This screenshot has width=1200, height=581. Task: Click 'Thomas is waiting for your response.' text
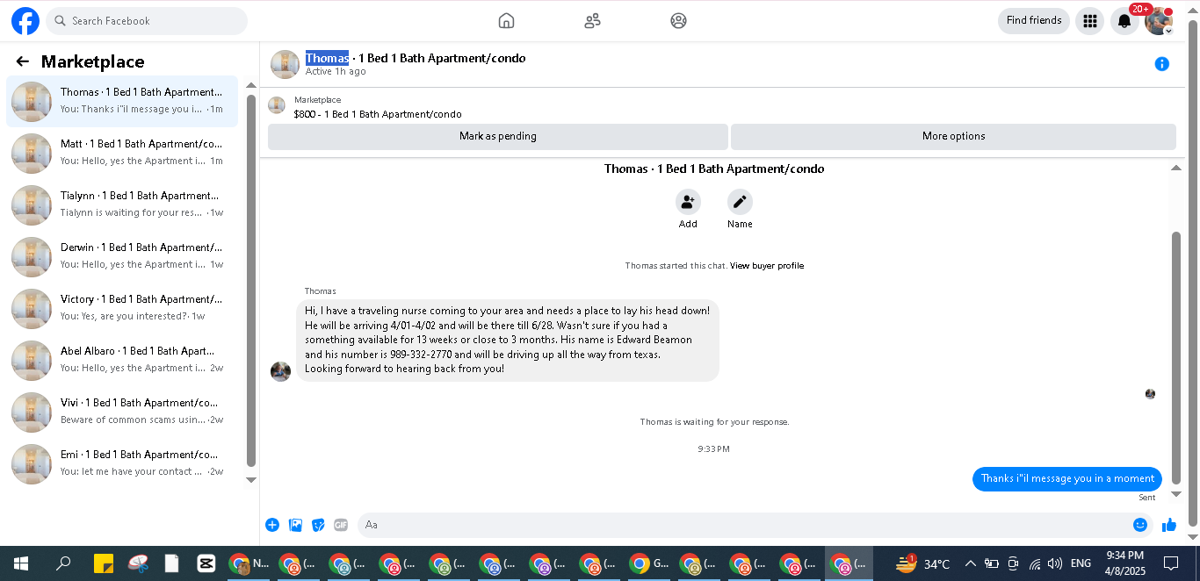[x=714, y=422]
